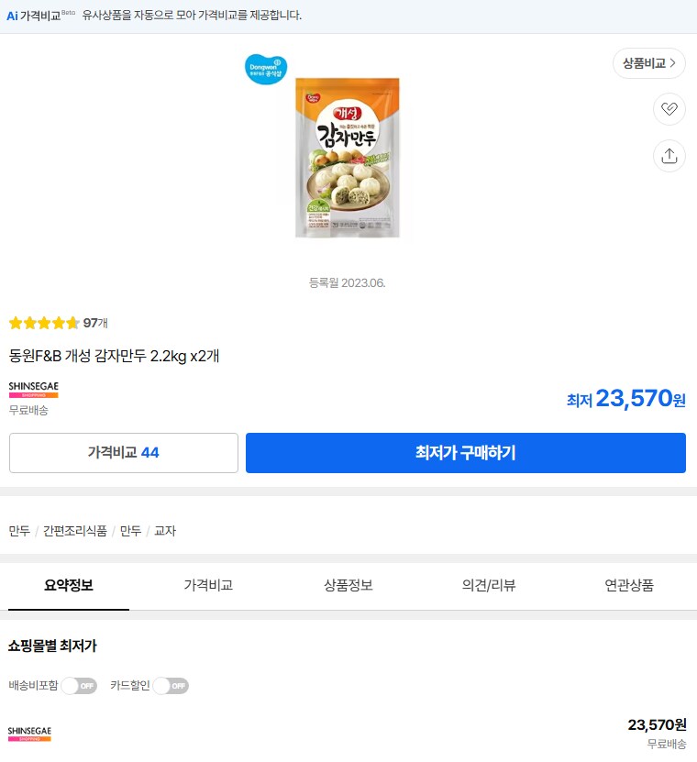Screen dimensions: 697x762
Task: Click the heart wishlist icon
Action: [669, 109]
